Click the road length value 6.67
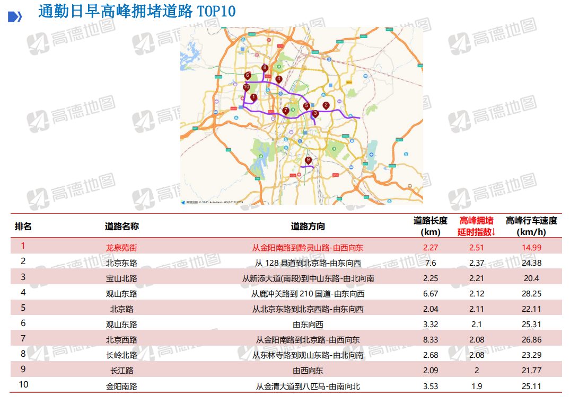Screen dimensions: 570x397 [x=431, y=293]
